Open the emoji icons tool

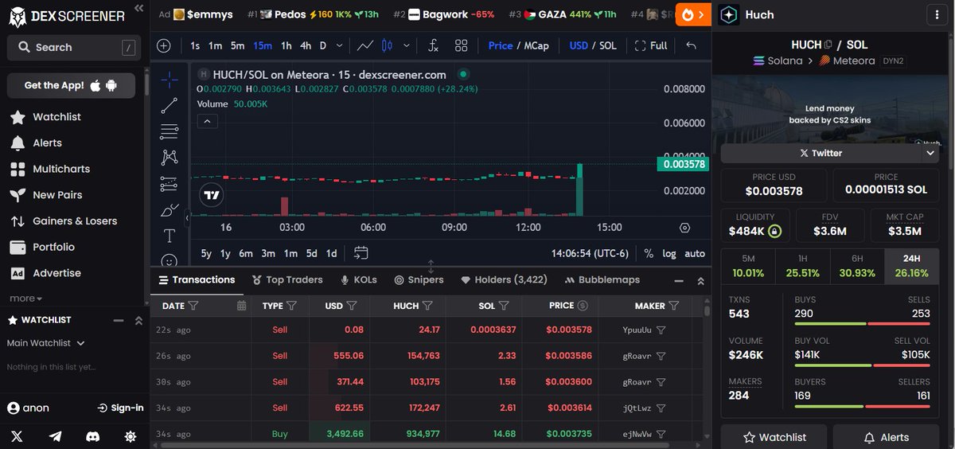(169, 260)
